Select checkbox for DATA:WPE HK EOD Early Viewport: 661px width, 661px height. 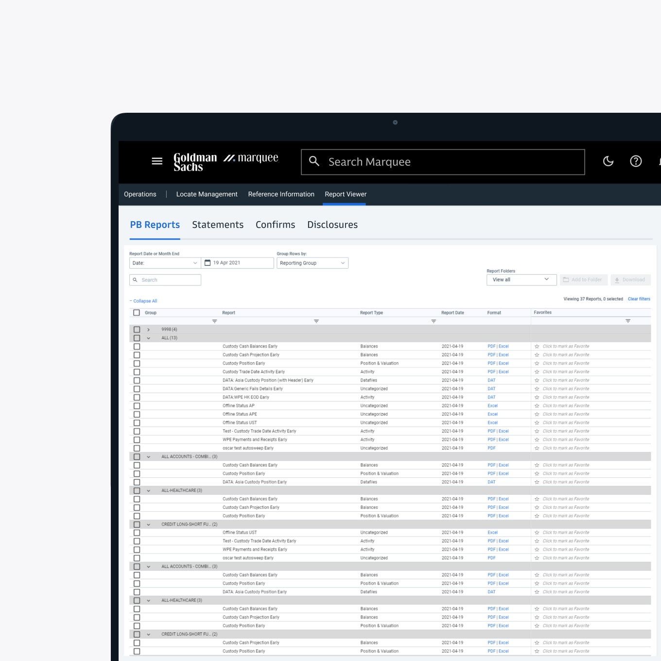(137, 398)
